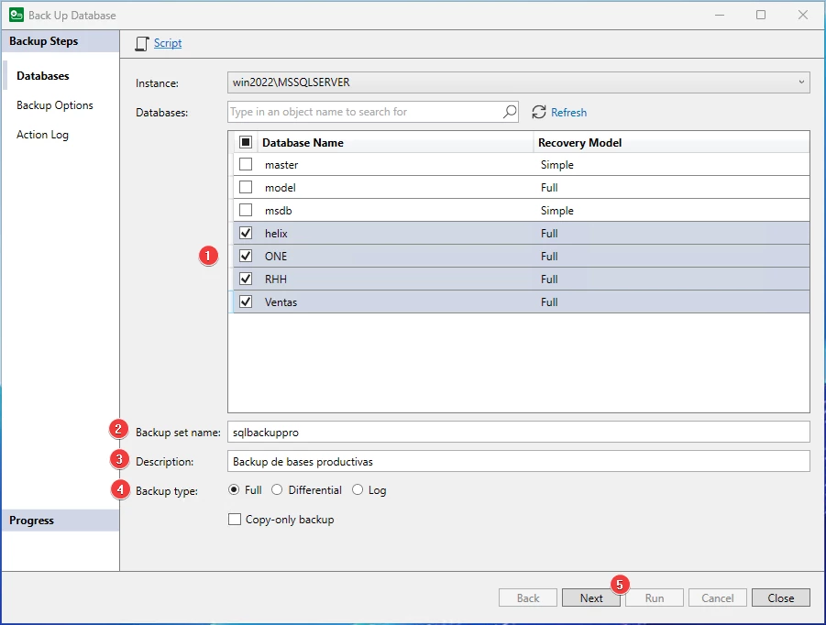Click the Close button
The height and width of the screenshot is (625, 826).
click(x=781, y=598)
